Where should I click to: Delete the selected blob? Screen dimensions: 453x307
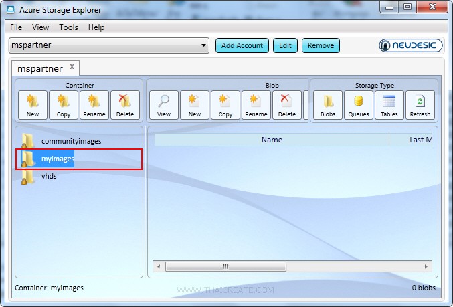(287, 105)
